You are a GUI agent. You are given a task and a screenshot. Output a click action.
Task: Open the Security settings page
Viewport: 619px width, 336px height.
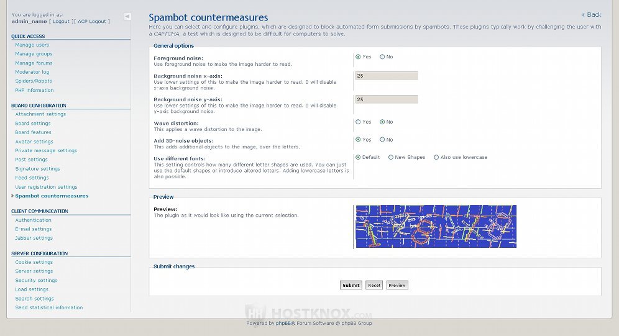pos(36,280)
